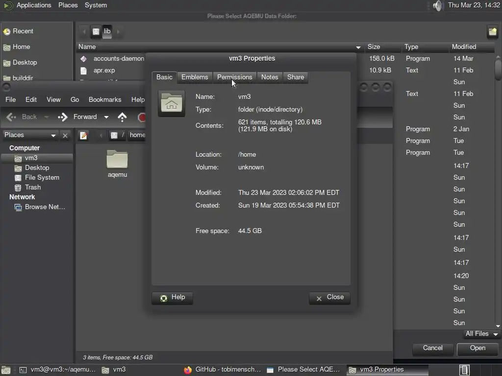Click the Back toolbar button

click(22, 117)
